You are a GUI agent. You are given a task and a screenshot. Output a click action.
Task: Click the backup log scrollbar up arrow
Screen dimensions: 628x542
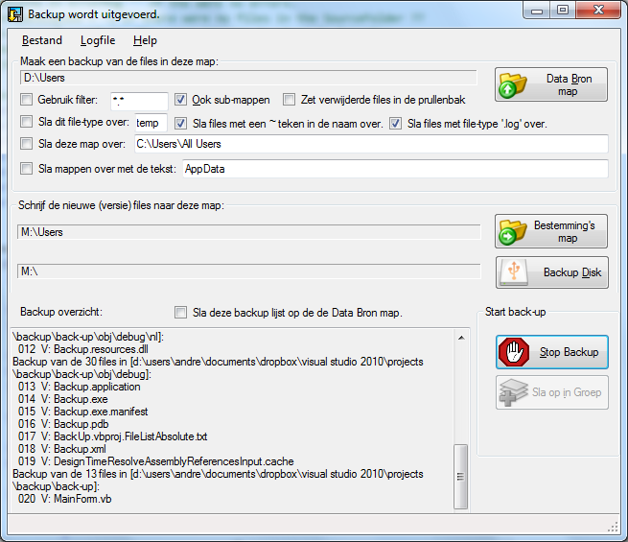pyautogui.click(x=462, y=337)
